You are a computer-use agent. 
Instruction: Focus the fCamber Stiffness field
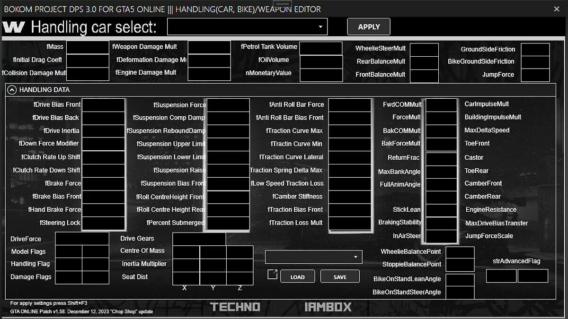point(350,197)
